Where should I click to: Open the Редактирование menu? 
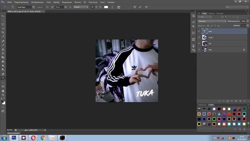[x=21, y=2]
